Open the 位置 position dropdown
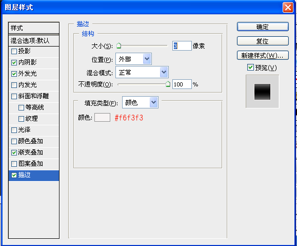 point(133,59)
